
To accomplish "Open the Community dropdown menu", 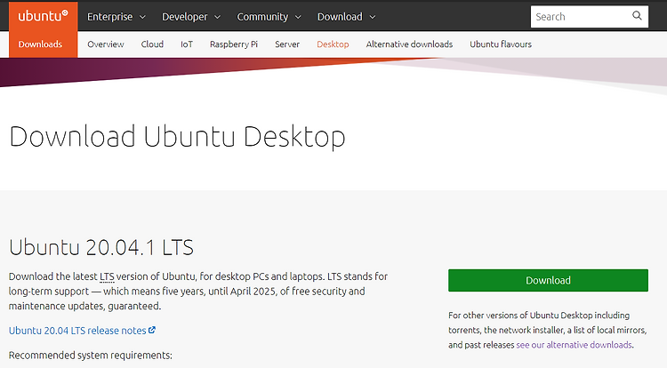I will click(x=269, y=17).
